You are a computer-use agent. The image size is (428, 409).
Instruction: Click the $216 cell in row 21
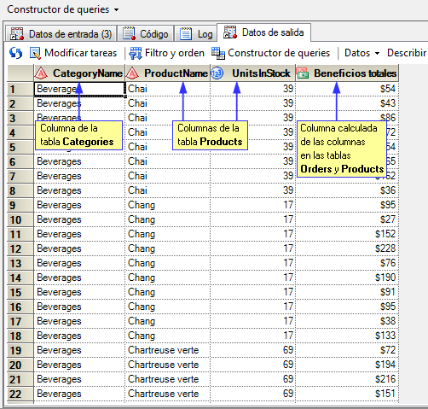pyautogui.click(x=347, y=379)
